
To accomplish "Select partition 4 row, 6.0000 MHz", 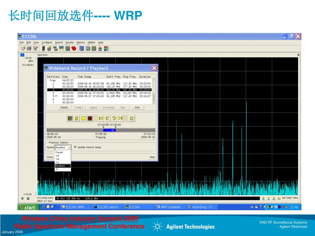I will tap(99, 93).
